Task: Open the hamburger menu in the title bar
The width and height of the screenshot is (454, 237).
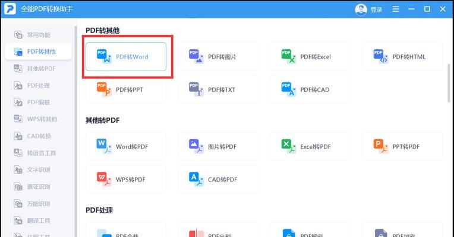Action: click(x=396, y=9)
